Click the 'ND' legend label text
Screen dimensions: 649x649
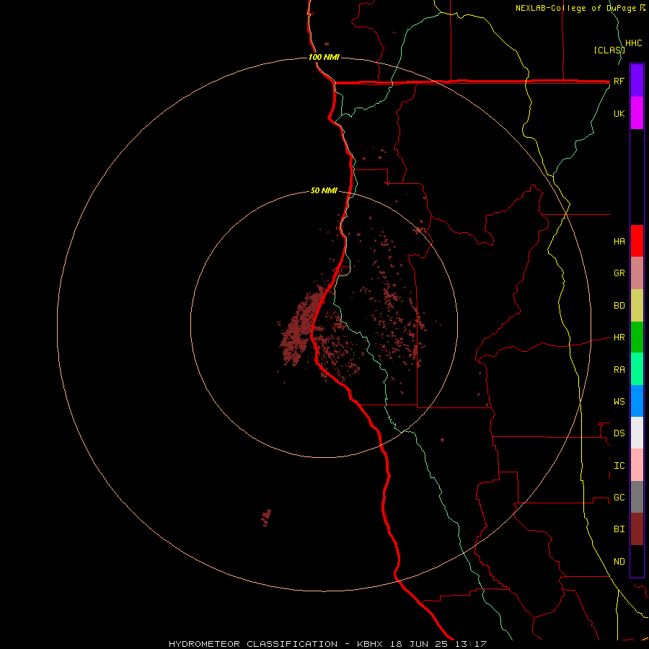click(x=619, y=562)
